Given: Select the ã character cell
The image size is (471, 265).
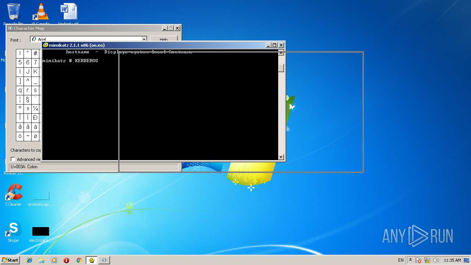Looking at the screenshot, I should [28, 127].
